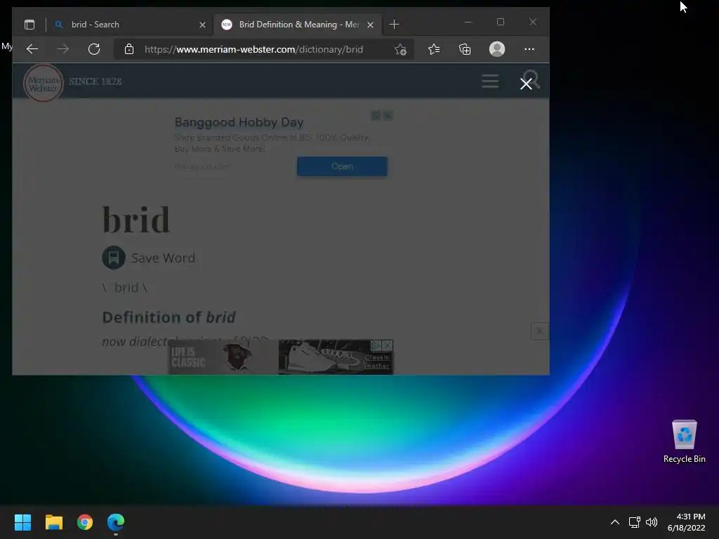Select the 'Brid Definition & Meaning' tab
The height and width of the screenshot is (539, 719).
click(297, 25)
